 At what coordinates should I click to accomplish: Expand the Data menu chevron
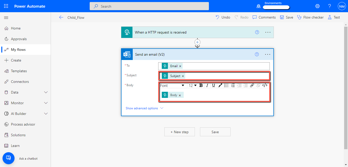coord(46,92)
